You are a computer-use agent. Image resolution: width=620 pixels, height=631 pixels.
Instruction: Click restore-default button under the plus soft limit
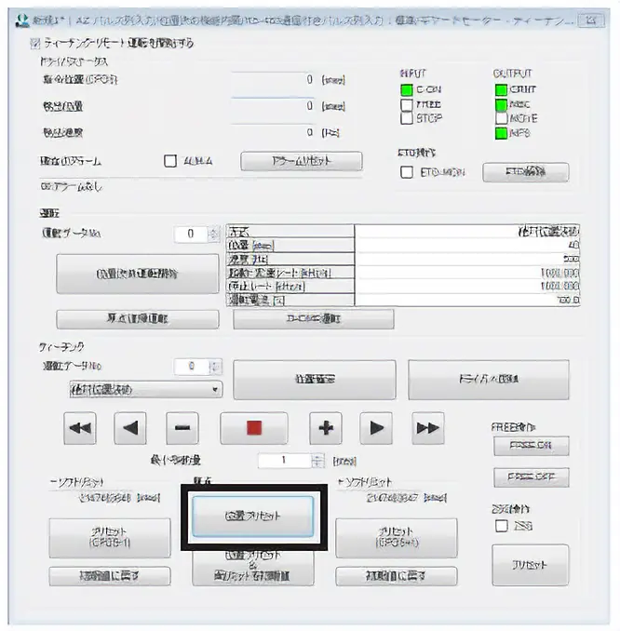(x=397, y=576)
